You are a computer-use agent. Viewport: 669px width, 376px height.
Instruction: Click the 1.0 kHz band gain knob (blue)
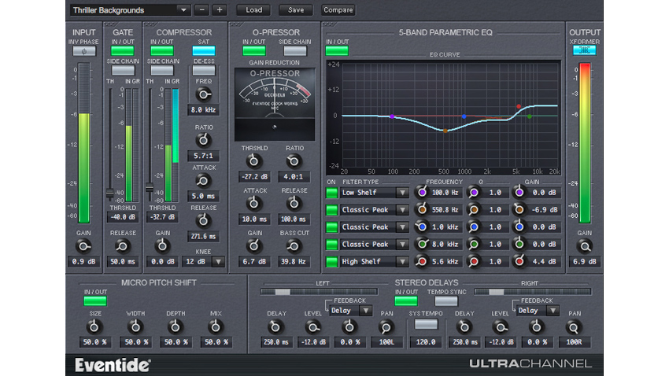(519, 227)
